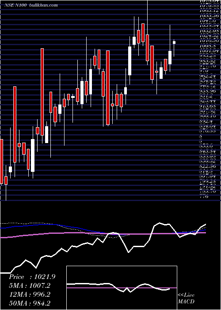The height and width of the screenshot is (310, 221).
Task: Click the 12MA : 996.2 value
Action: [x=29, y=294]
